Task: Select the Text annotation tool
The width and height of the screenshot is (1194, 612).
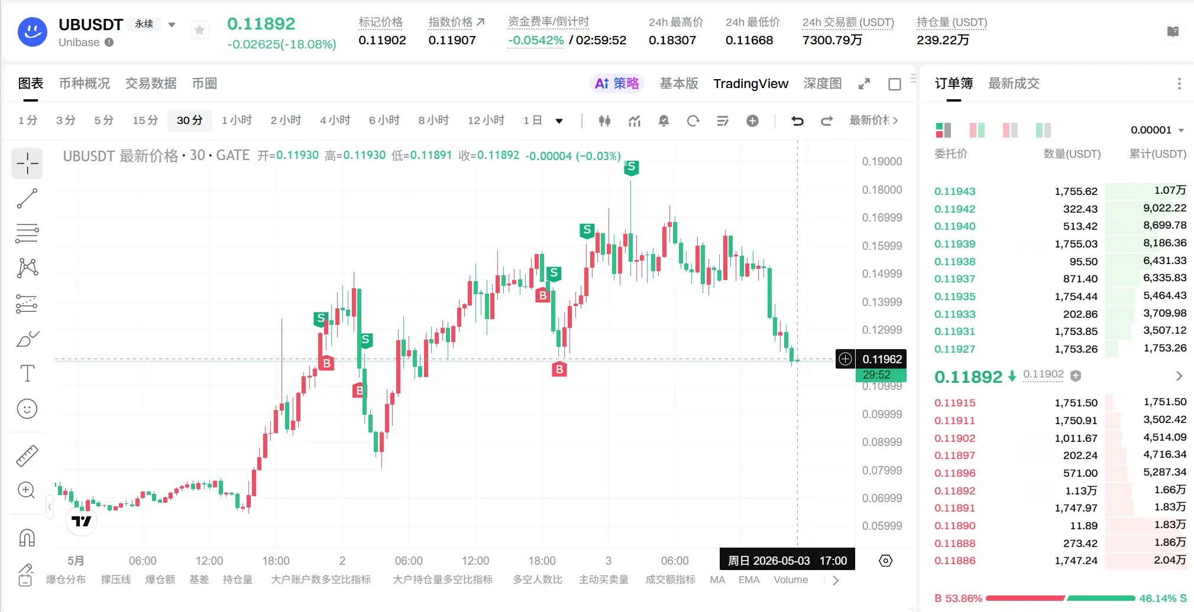Action: 27,373
